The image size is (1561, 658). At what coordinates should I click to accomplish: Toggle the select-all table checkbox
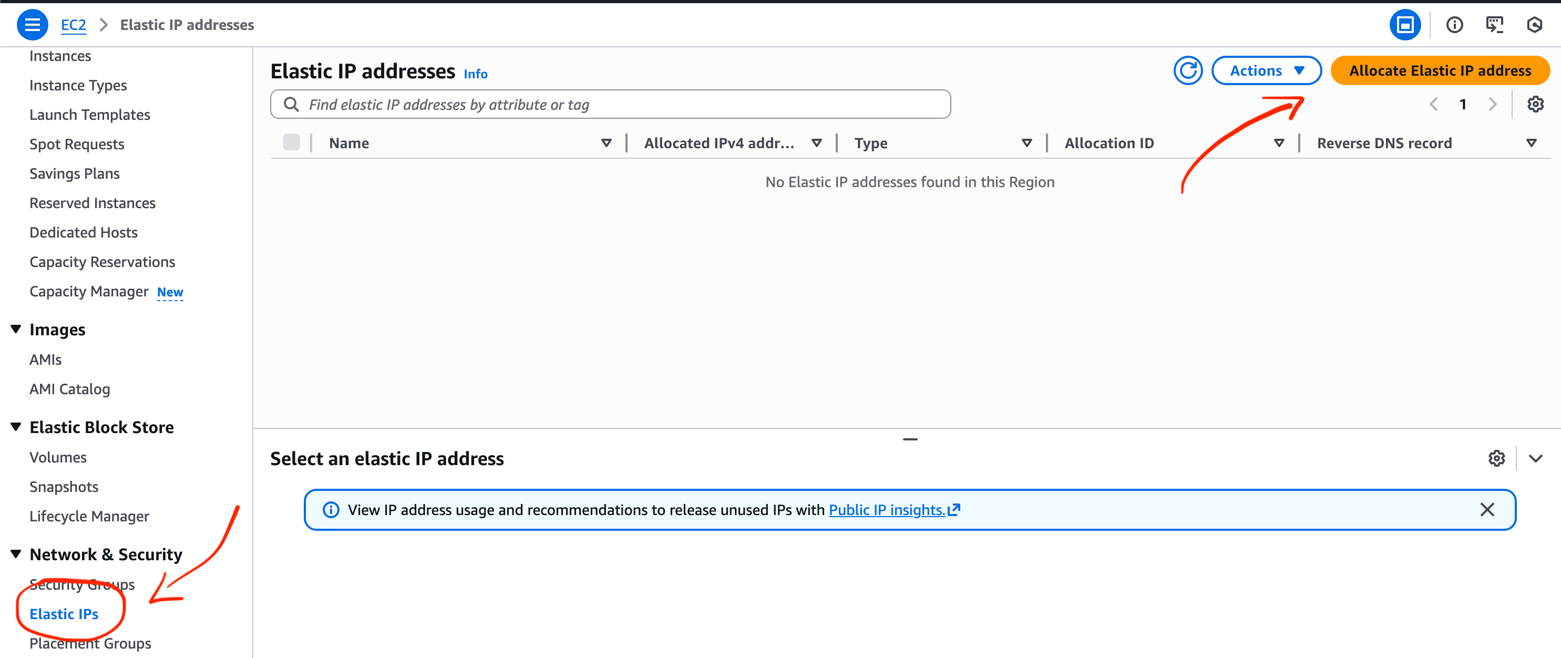(x=292, y=142)
